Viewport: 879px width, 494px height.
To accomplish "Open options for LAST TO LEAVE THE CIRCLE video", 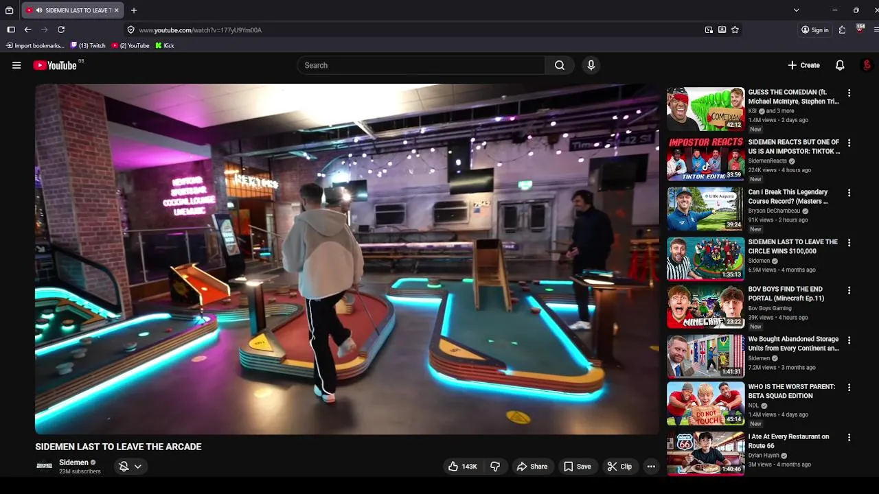I will (x=849, y=242).
